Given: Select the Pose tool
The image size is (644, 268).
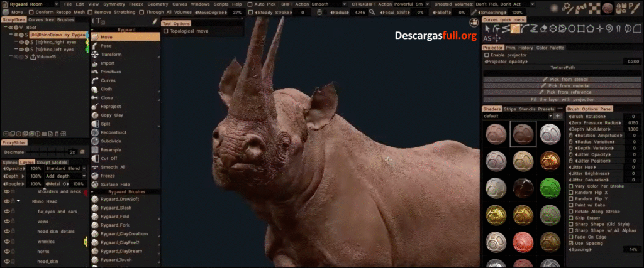Looking at the screenshot, I should pyautogui.click(x=106, y=46).
